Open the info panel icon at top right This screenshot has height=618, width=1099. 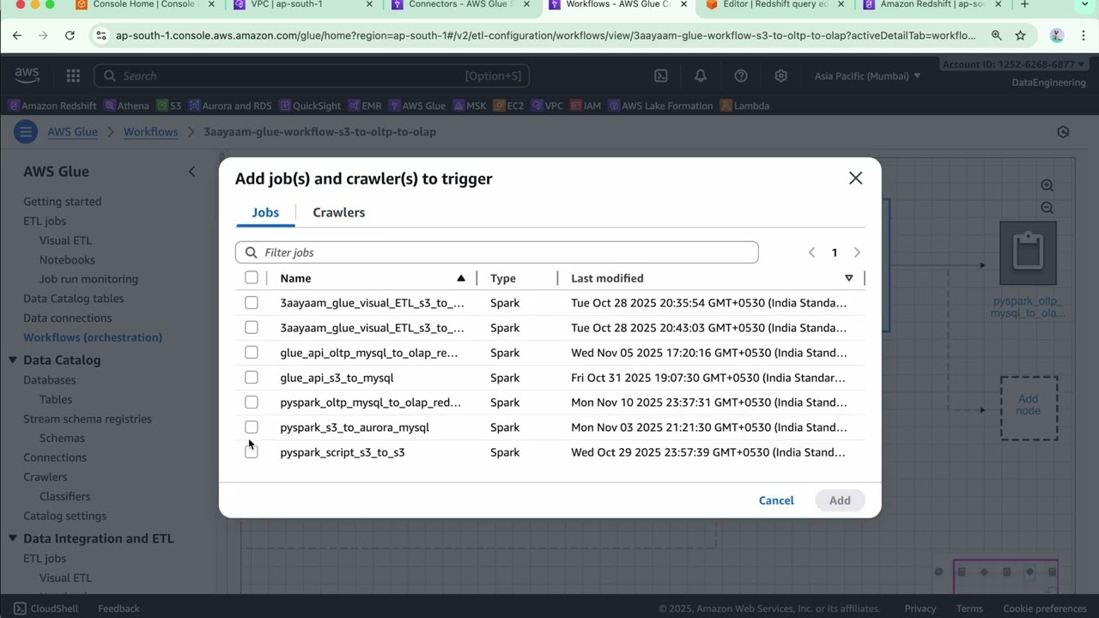click(1063, 131)
